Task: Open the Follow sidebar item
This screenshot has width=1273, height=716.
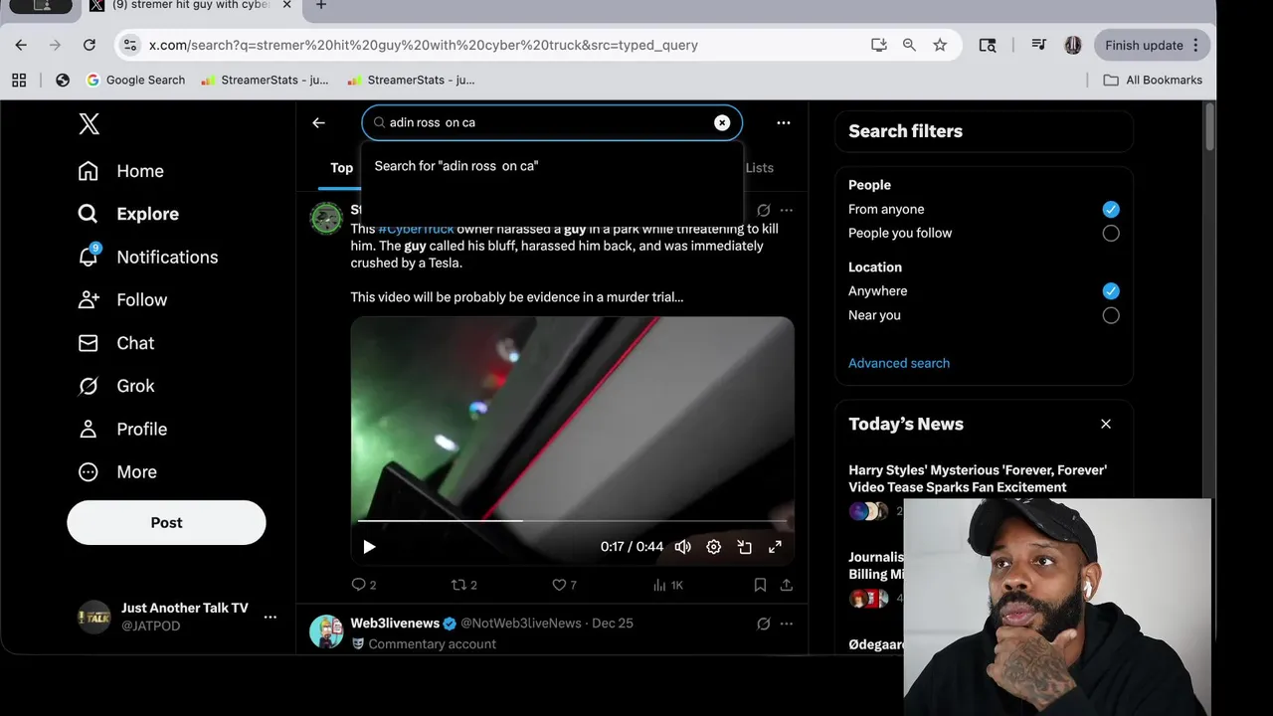Action: coord(122,299)
